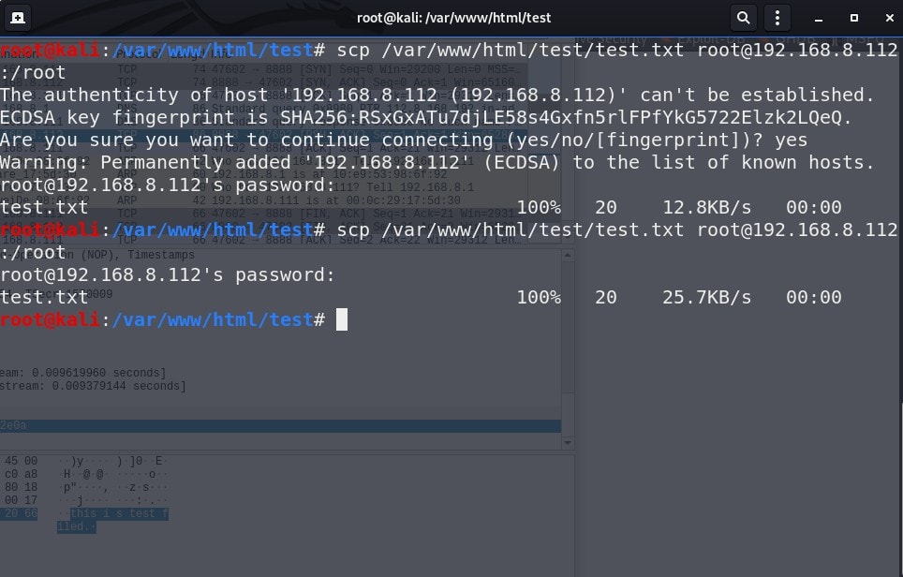
Task: Click the second password prompt line
Action: point(167,274)
